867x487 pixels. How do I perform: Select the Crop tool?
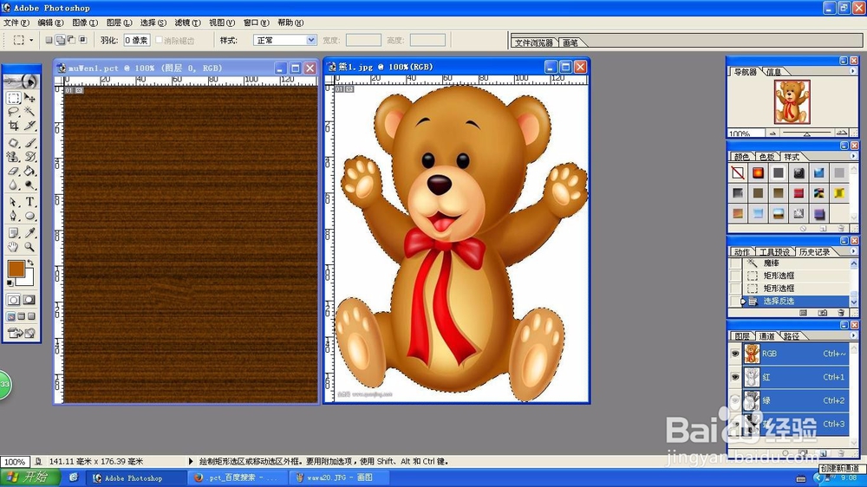(x=14, y=126)
